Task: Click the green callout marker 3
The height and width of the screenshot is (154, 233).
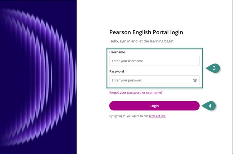Action: coord(214,68)
